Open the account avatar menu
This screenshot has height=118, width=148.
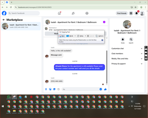point(142,13)
